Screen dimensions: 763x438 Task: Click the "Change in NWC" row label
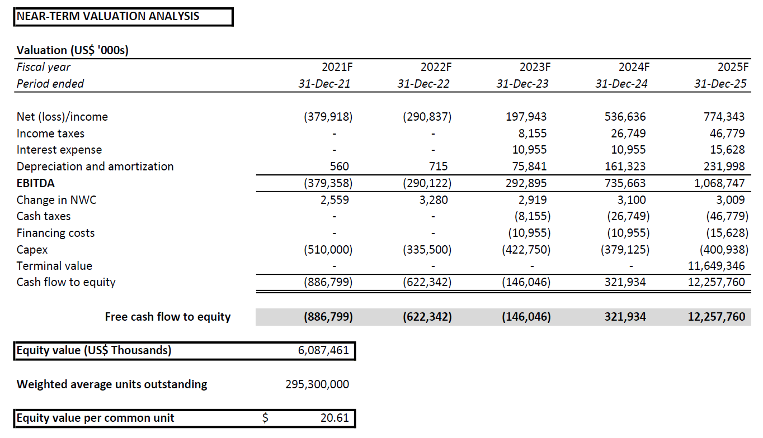pos(56,200)
